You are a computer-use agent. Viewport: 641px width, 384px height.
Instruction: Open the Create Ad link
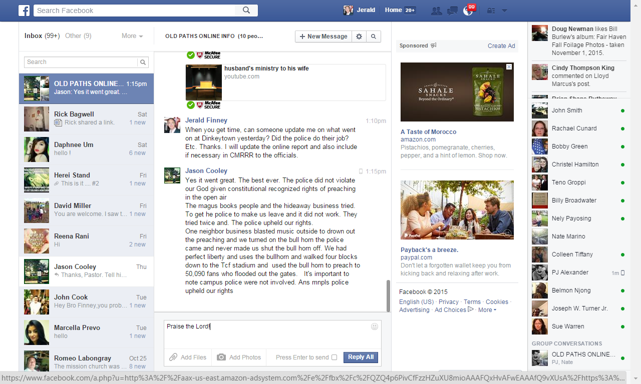click(x=501, y=46)
